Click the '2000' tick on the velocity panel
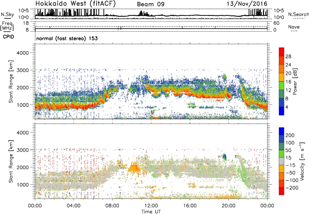The image size is (309, 214). tap(22, 167)
